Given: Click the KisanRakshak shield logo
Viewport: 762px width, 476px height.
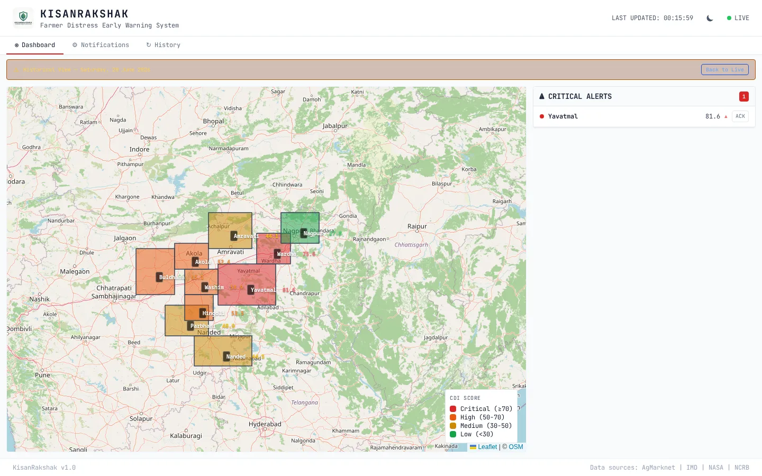Looking at the screenshot, I should (x=23, y=18).
